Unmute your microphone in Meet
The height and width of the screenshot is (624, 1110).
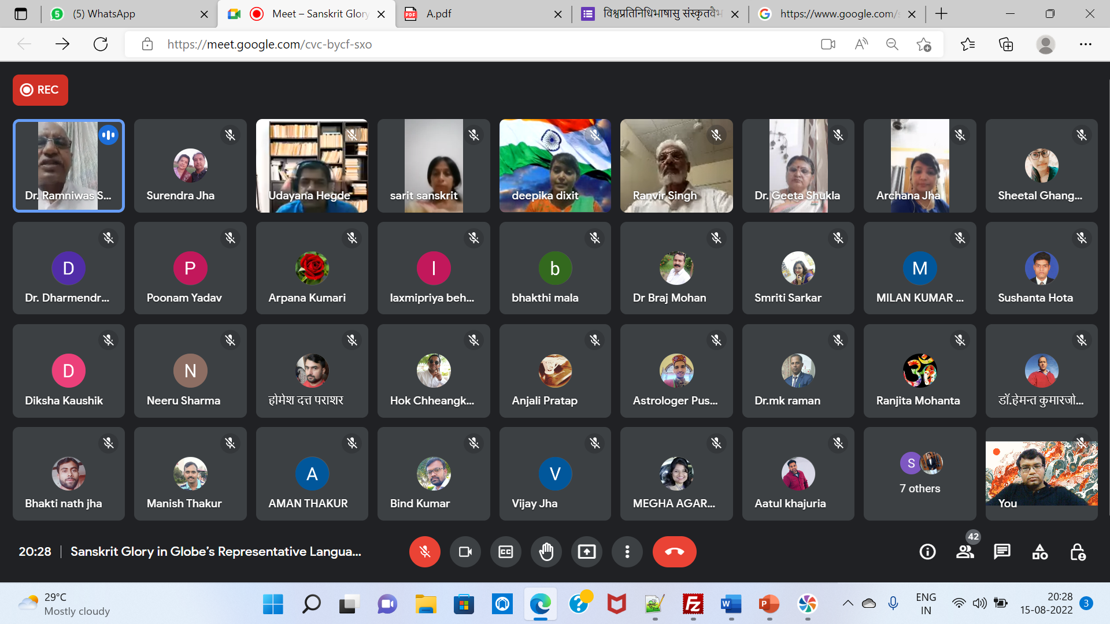pyautogui.click(x=424, y=552)
